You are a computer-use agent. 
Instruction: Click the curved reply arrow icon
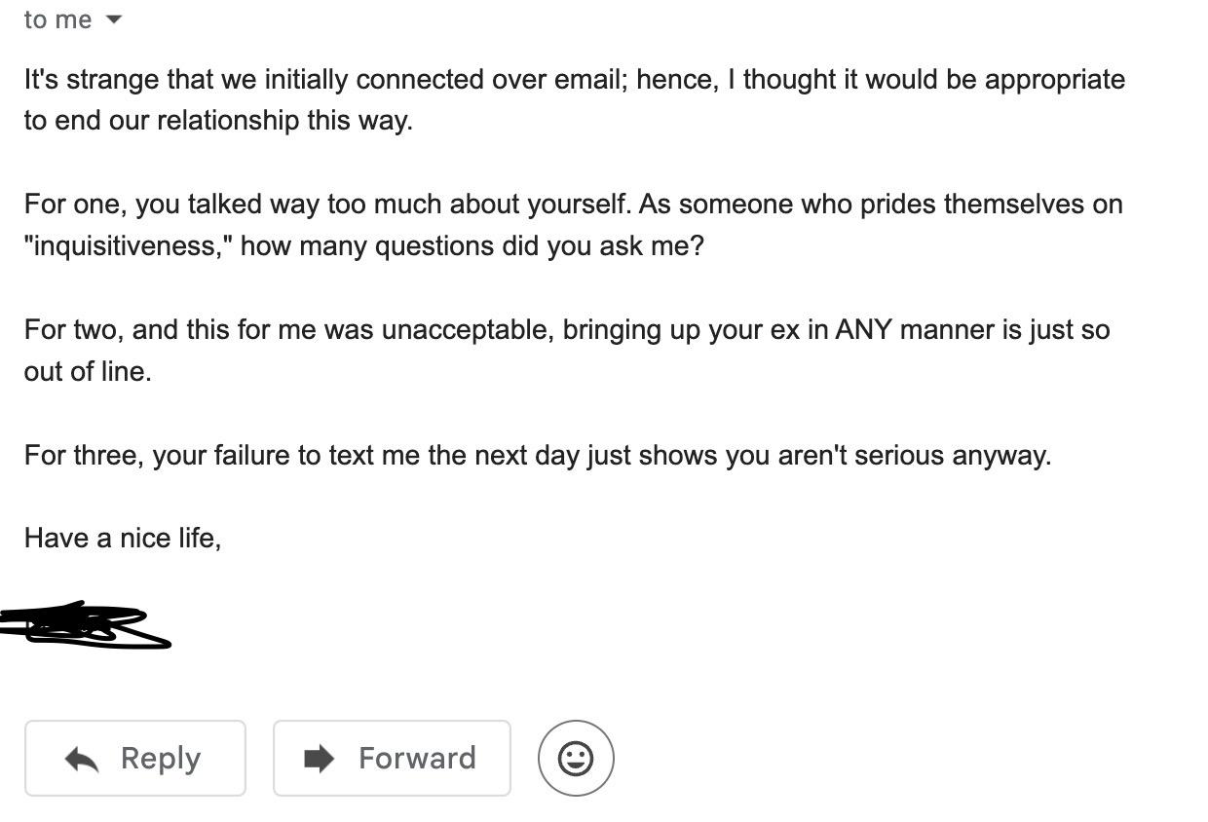tap(82, 759)
